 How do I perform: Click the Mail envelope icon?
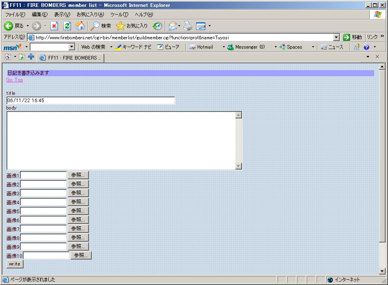pyautogui.click(x=173, y=26)
